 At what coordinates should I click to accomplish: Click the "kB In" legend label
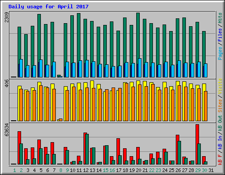220,143
